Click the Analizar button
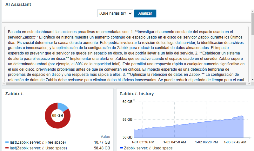The width and height of the screenshot is (254, 151). pyautogui.click(x=145, y=13)
